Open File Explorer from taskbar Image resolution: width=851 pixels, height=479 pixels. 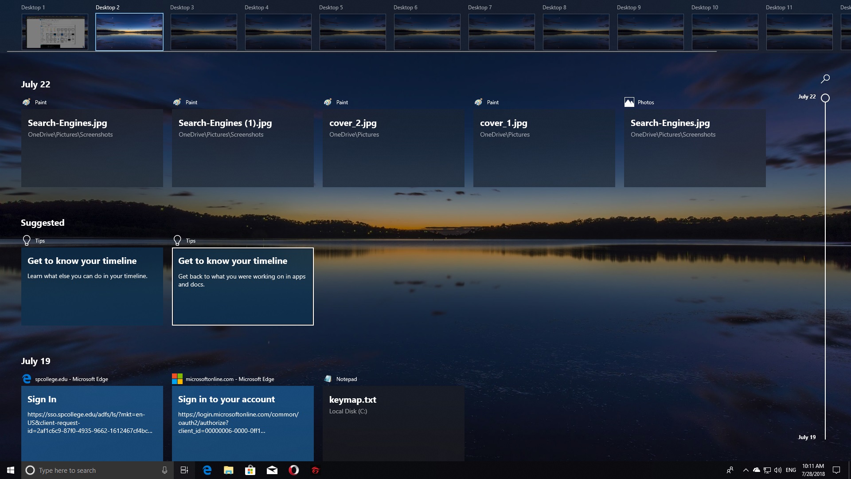pos(229,470)
